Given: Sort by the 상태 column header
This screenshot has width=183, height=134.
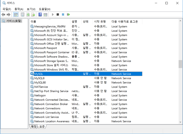Looking at the screenshot, I should (x=87, y=22).
